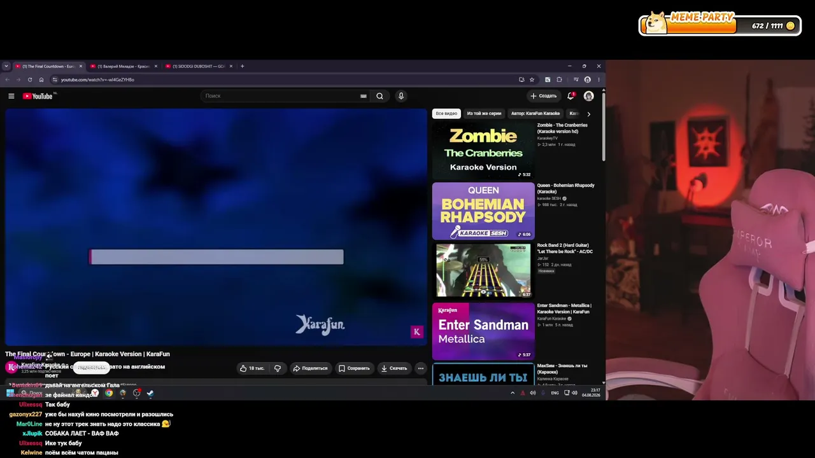Switch the ENG input language indicator
This screenshot has height=458, width=815.
555,393
